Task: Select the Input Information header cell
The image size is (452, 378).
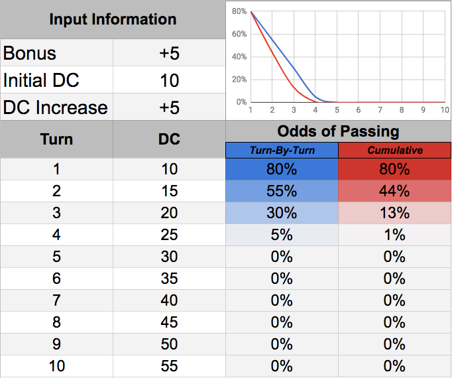Action: pos(113,19)
